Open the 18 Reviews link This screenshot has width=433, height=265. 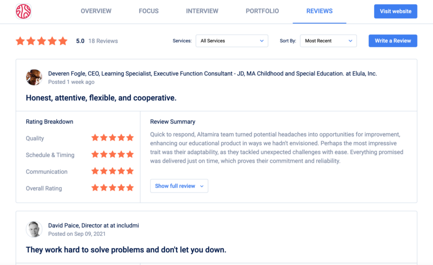click(x=103, y=41)
